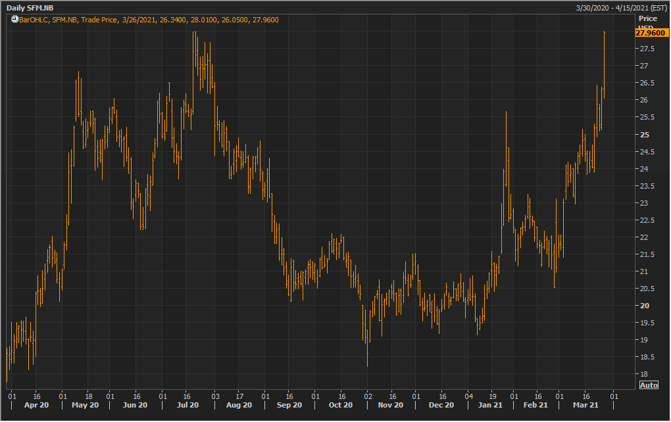
Task: Click the 19 price axis value
Action: [644, 340]
